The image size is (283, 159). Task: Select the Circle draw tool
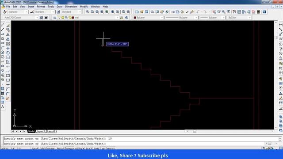pyautogui.click(x=3, y=52)
